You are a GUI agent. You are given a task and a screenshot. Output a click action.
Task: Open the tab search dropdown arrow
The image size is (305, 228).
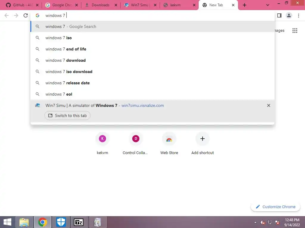point(268,5)
